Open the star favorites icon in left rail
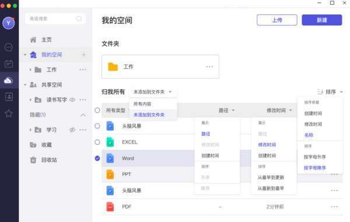350x222 pixels. pos(9,113)
